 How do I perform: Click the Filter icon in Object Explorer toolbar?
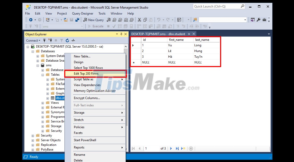pyautogui.click(x=62, y=40)
